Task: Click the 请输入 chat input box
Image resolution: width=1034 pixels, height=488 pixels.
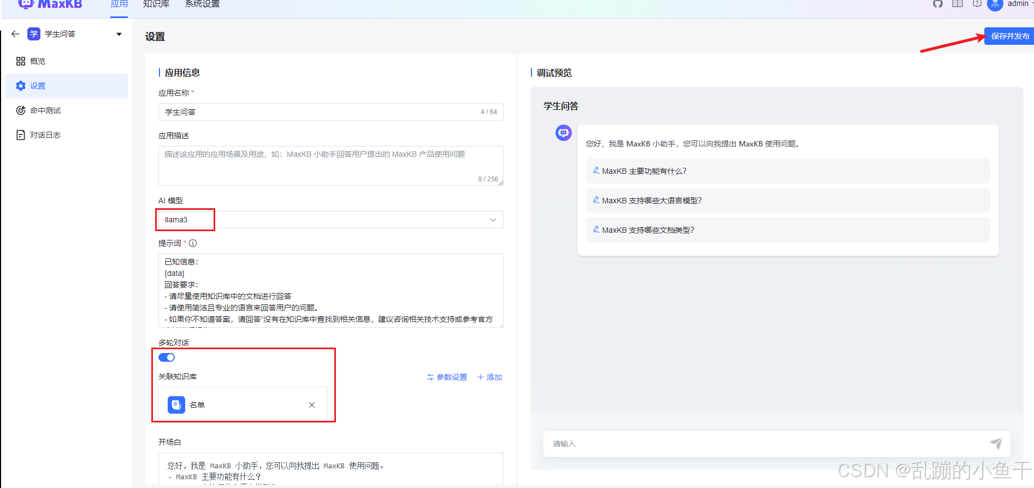Action: point(777,444)
